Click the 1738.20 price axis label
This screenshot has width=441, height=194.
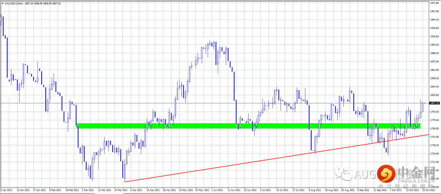coord(434,145)
